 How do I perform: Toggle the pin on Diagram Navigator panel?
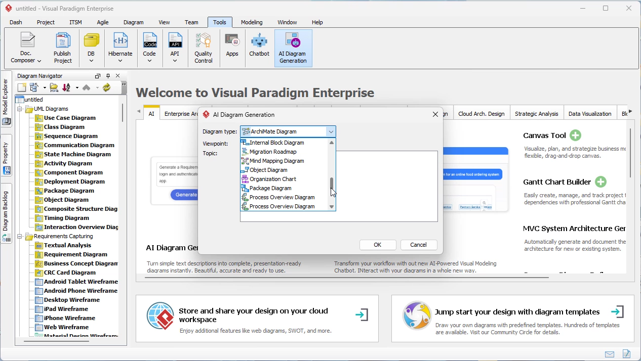(108, 76)
